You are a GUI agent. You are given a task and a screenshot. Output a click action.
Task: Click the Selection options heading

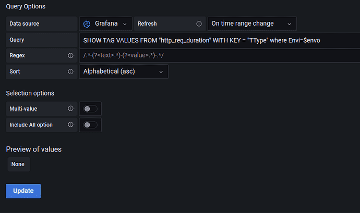coord(30,93)
